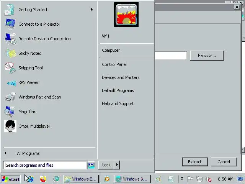Launch Omori Multiplayer text entry
This screenshot has height=184, width=245.
coord(34,126)
